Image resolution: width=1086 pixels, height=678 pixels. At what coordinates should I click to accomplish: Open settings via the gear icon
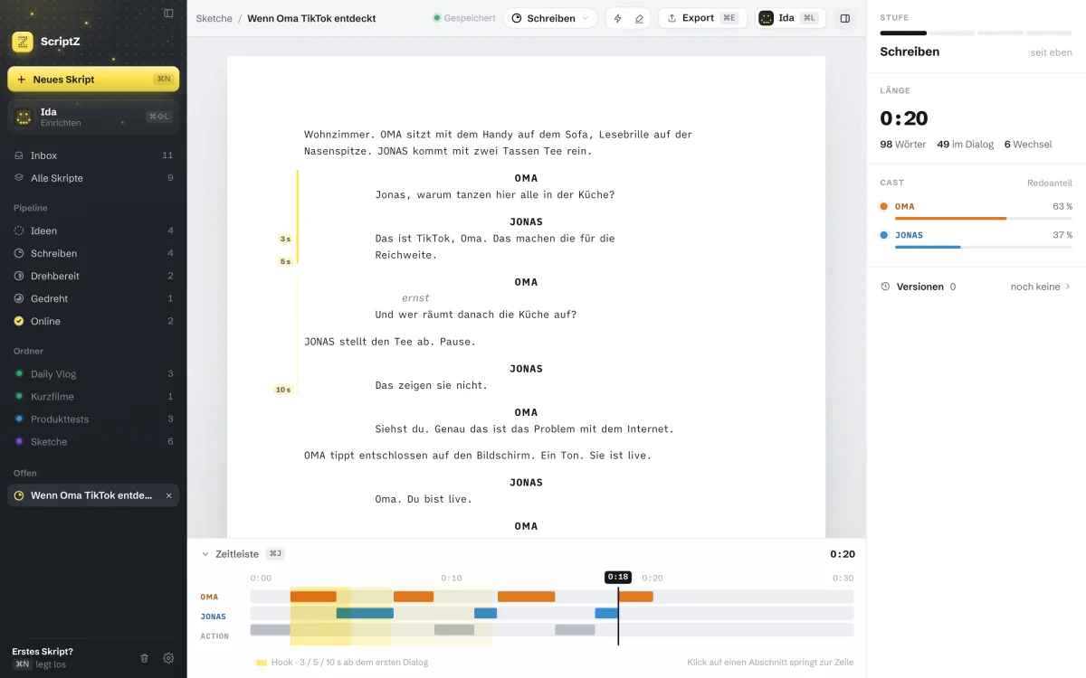[x=168, y=658]
